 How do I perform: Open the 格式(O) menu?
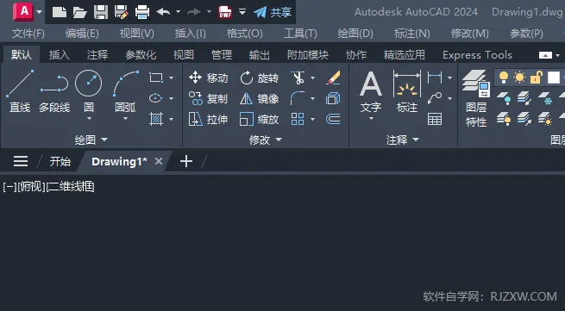click(x=245, y=34)
